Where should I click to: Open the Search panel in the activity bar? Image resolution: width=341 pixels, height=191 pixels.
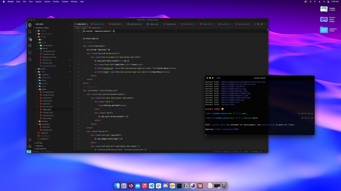30,32
